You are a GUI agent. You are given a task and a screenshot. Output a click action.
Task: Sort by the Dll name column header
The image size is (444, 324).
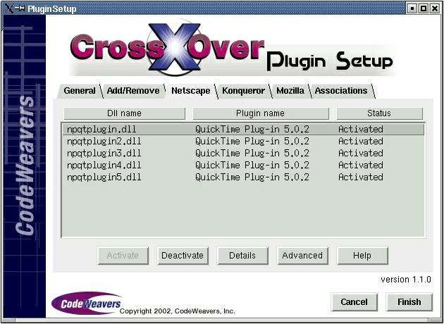point(124,113)
